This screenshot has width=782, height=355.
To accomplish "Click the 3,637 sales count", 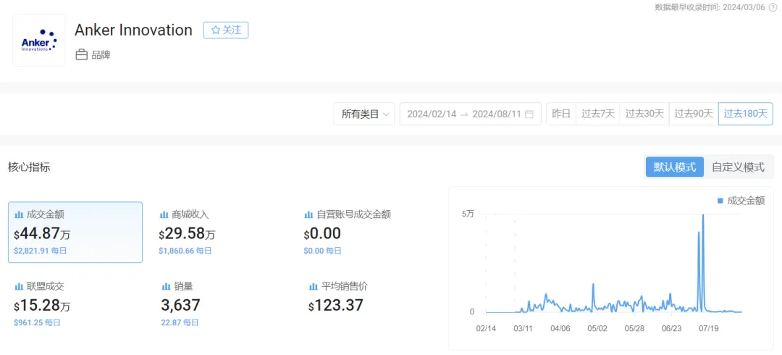I will click(180, 305).
